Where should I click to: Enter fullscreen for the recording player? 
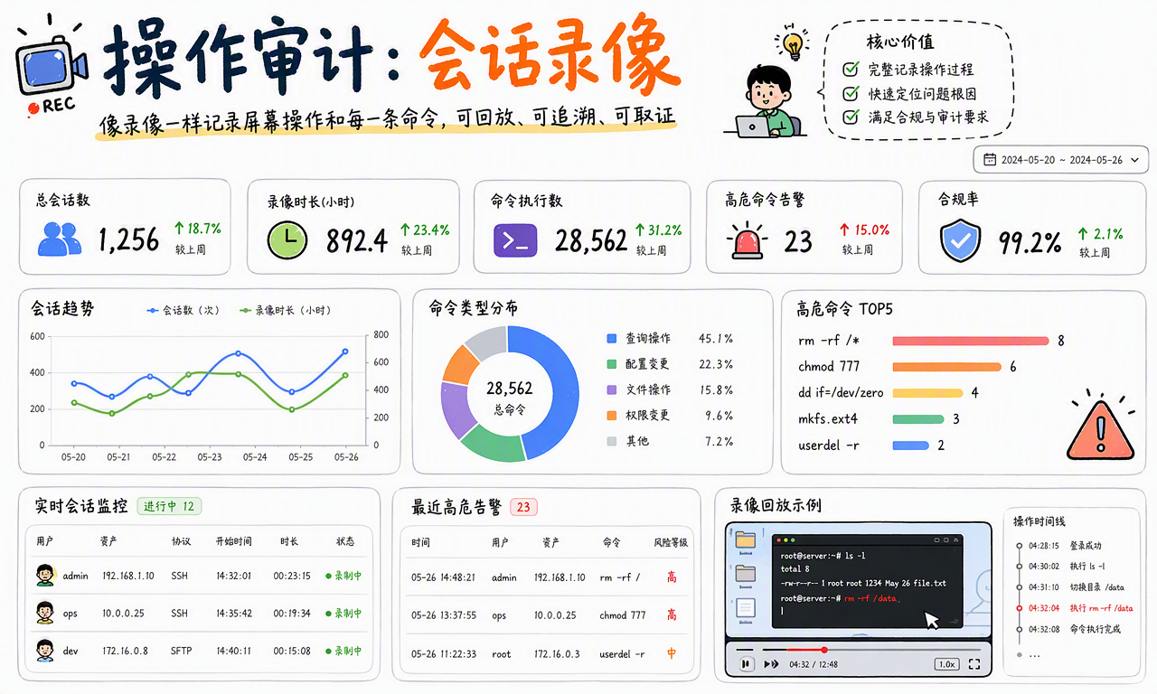(974, 664)
